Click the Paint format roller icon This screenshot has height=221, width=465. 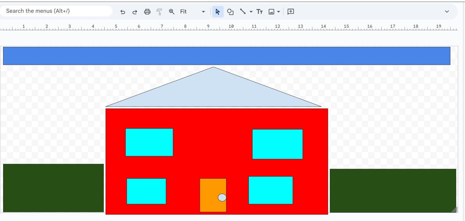pyautogui.click(x=159, y=12)
